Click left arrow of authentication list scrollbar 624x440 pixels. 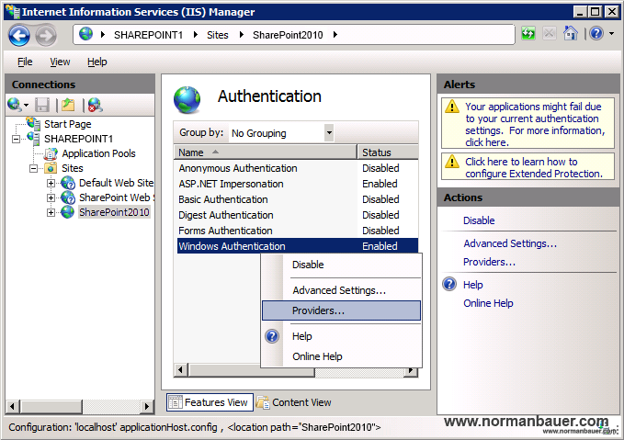coord(181,370)
